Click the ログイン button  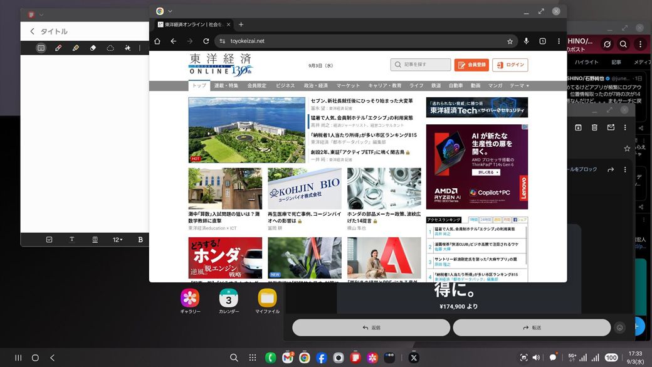(510, 65)
